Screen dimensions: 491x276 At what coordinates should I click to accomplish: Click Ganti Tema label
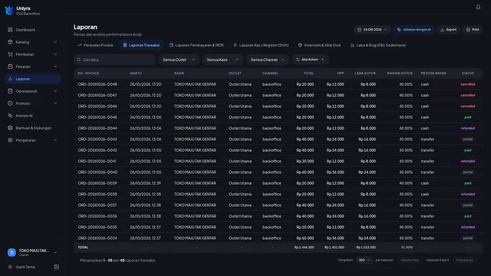click(26, 267)
